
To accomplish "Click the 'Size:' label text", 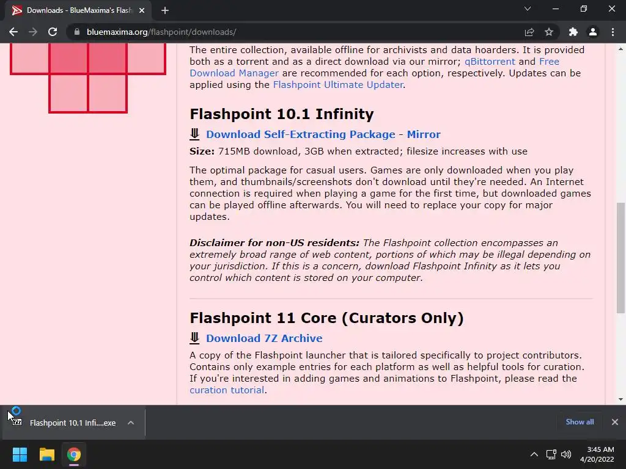I will (x=202, y=151).
